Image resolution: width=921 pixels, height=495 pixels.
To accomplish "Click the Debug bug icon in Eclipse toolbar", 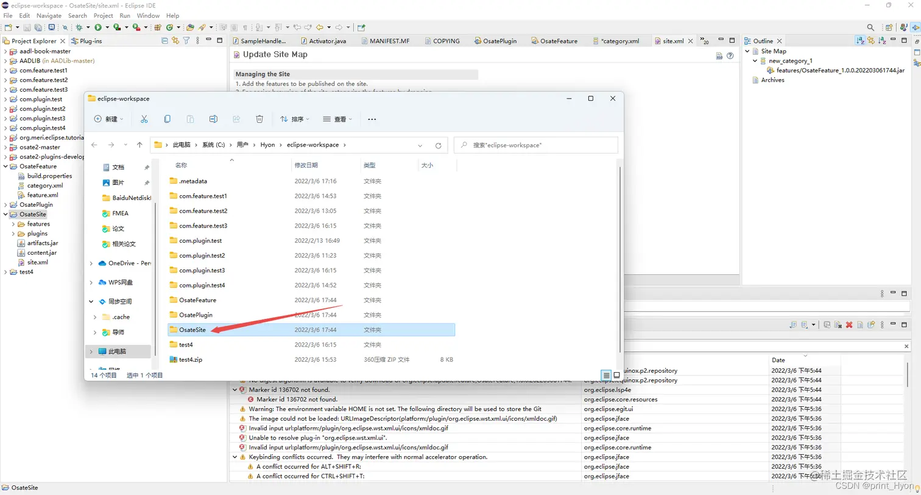I will (x=79, y=27).
